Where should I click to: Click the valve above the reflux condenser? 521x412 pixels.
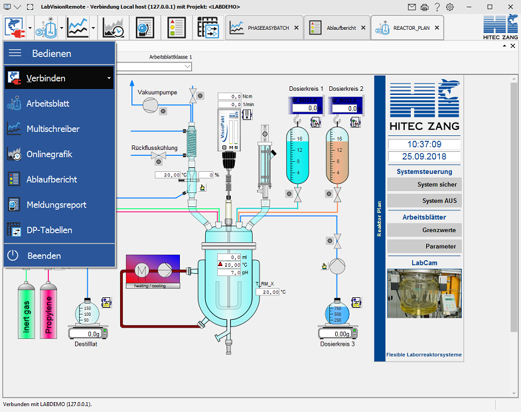coord(192,96)
